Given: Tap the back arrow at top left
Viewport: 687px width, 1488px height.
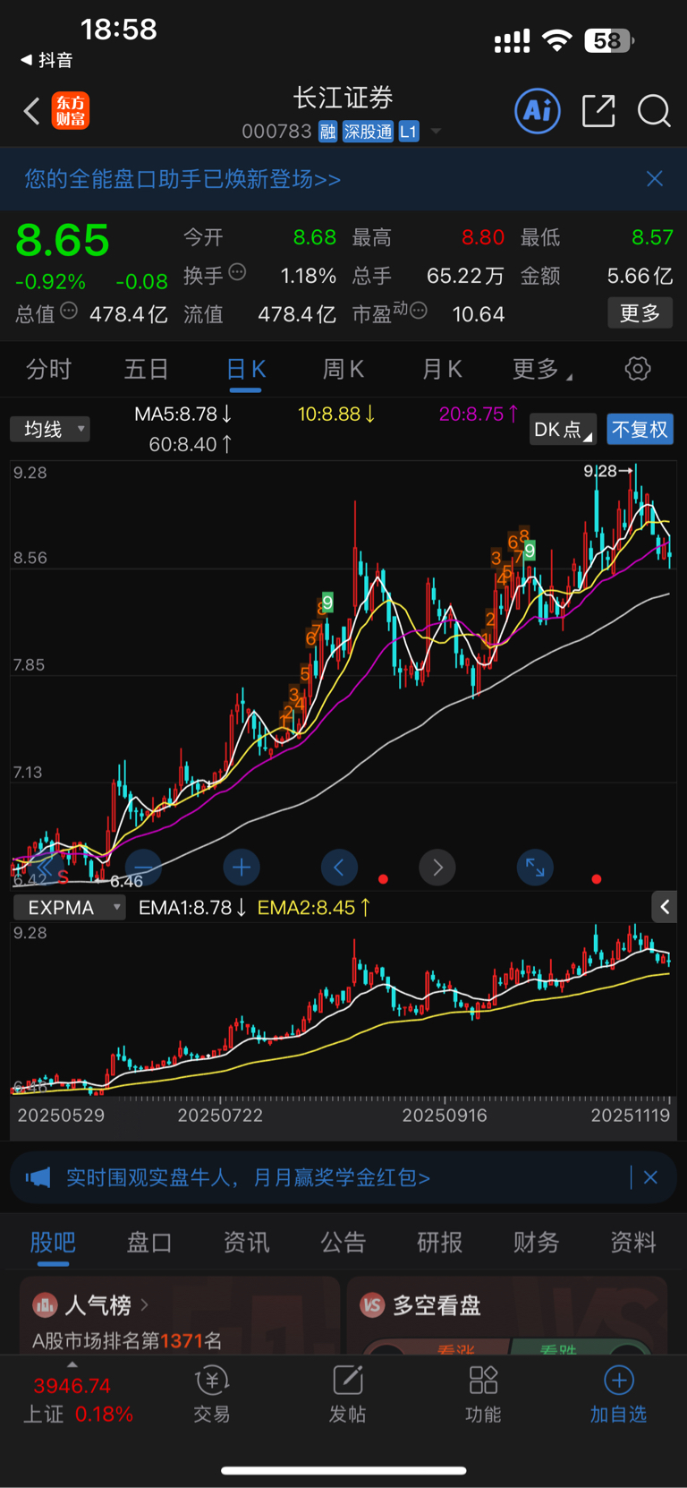Looking at the screenshot, I should (31, 112).
